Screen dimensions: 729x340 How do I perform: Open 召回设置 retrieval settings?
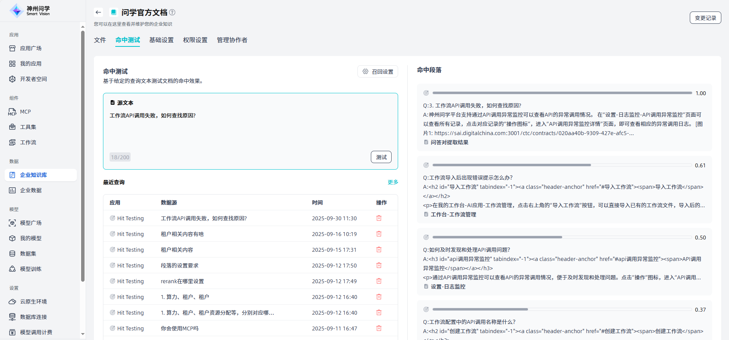[378, 72]
